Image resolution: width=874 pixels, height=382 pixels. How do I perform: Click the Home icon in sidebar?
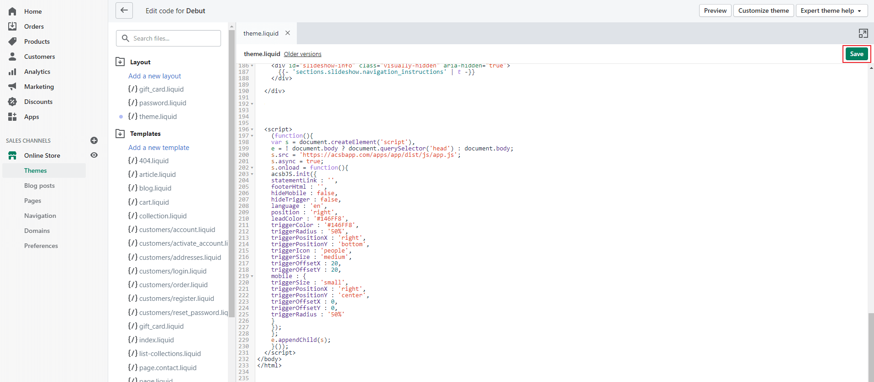[12, 11]
